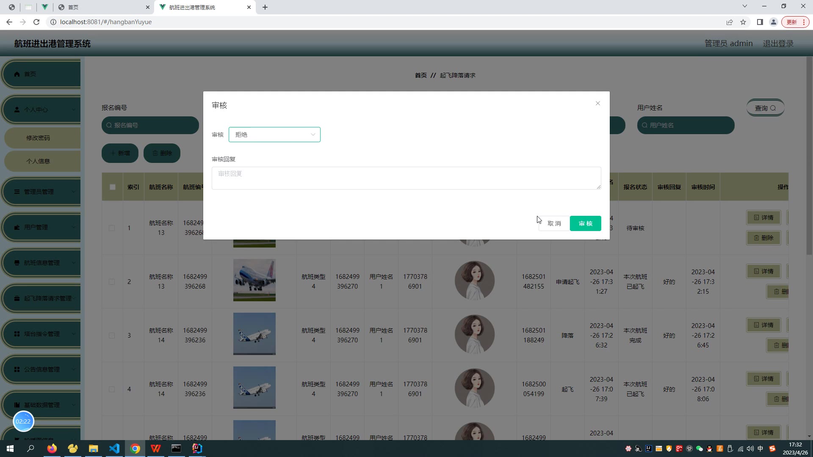
Task: Click 详情 button in row 2
Action: 763,271
